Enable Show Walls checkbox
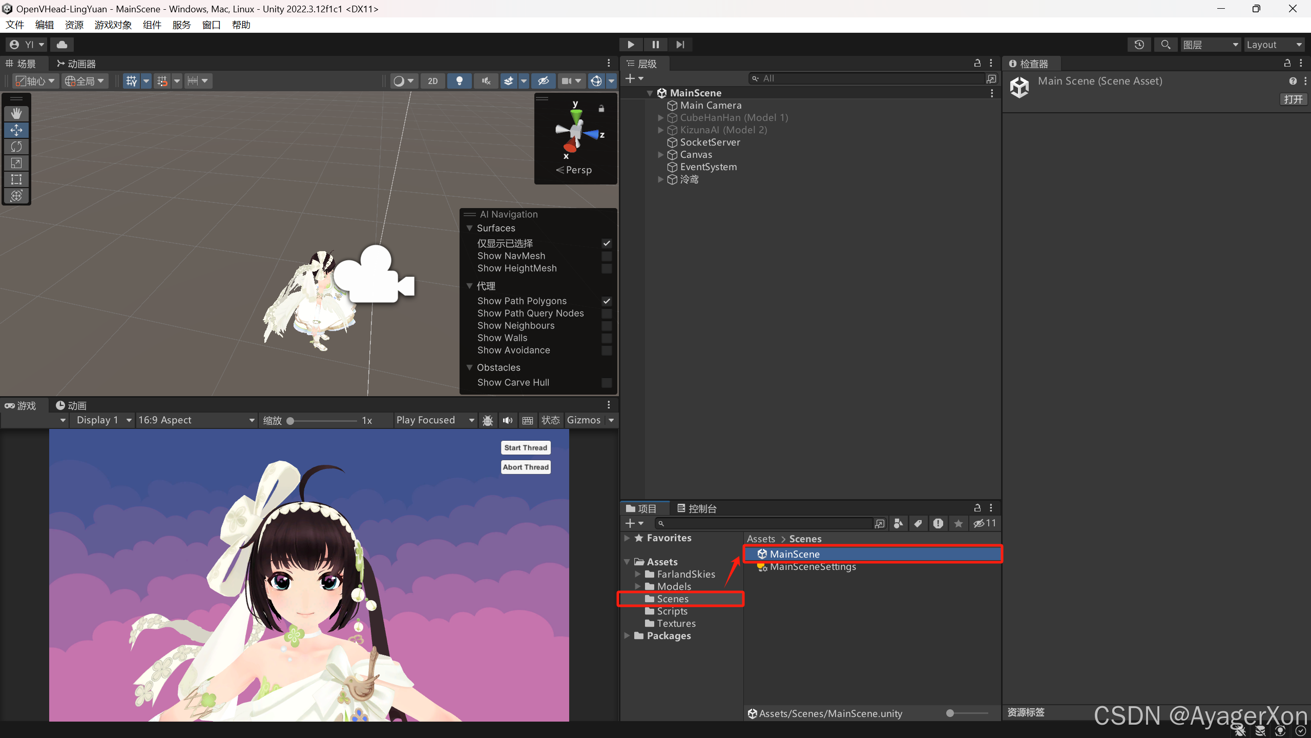This screenshot has width=1311, height=738. 607,338
